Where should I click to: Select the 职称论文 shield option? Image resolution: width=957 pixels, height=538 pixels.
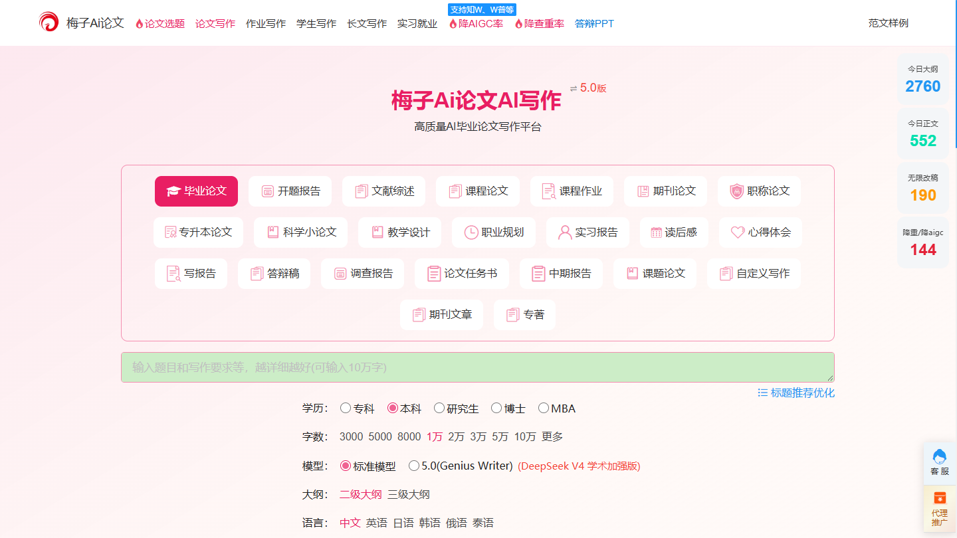tap(760, 191)
